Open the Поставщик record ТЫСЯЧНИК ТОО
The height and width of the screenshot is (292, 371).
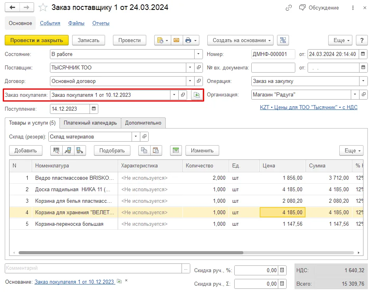pyautogui.click(x=199, y=67)
